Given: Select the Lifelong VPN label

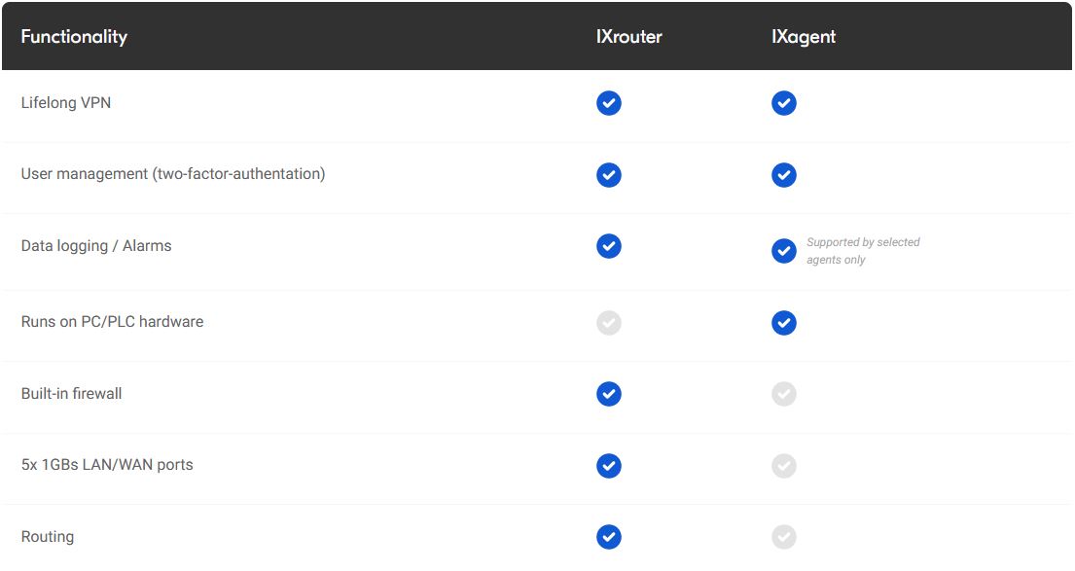Looking at the screenshot, I should coord(66,103).
